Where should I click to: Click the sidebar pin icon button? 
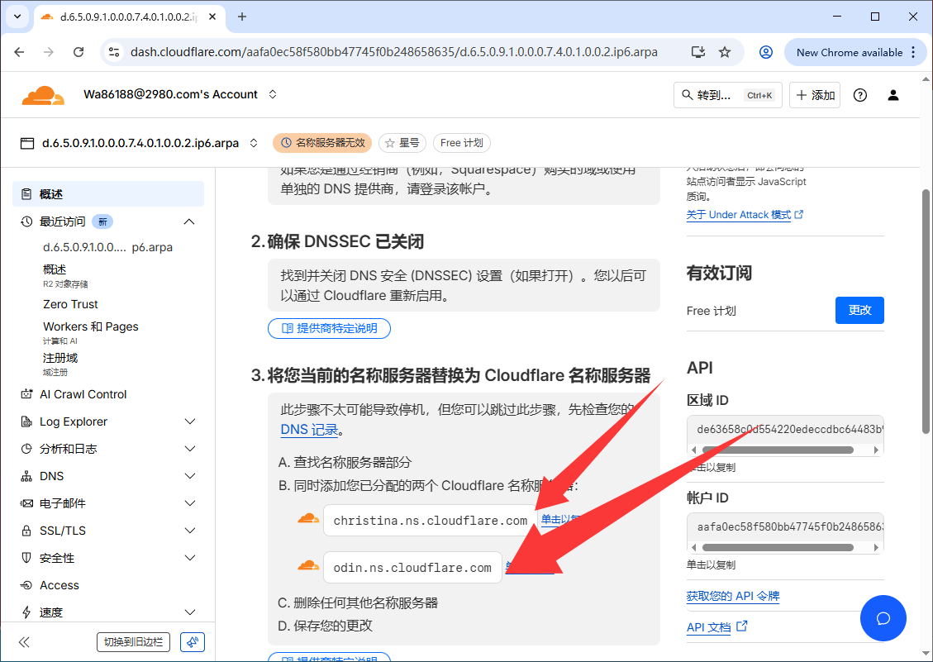pos(192,642)
